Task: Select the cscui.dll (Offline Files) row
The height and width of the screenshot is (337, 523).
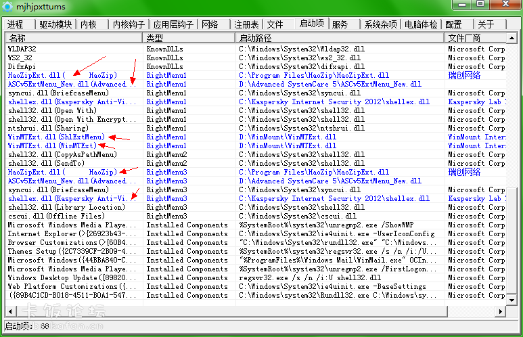Action: (x=256, y=217)
